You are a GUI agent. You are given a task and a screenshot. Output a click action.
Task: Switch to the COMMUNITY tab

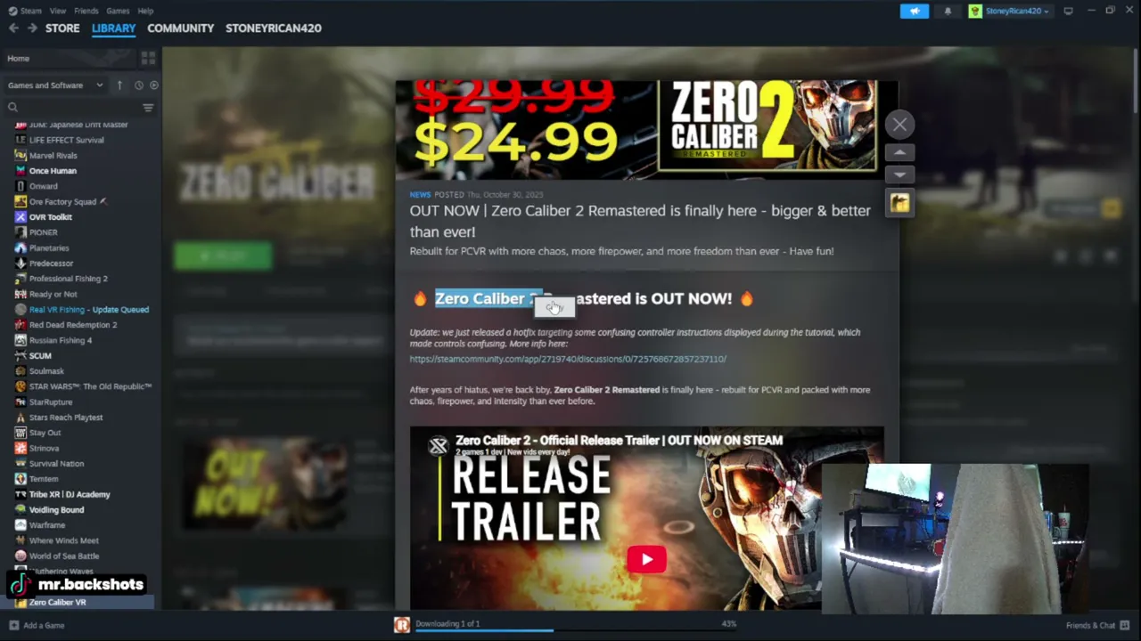tap(181, 28)
